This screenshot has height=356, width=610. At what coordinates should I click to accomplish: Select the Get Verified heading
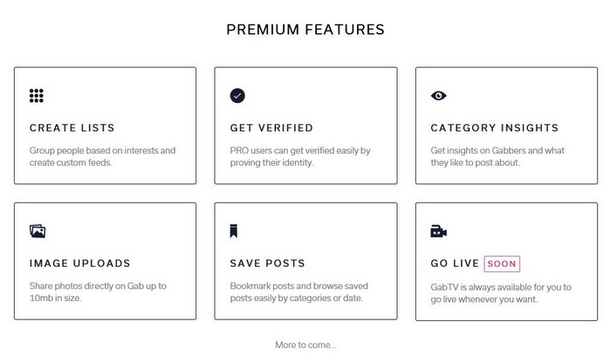271,128
